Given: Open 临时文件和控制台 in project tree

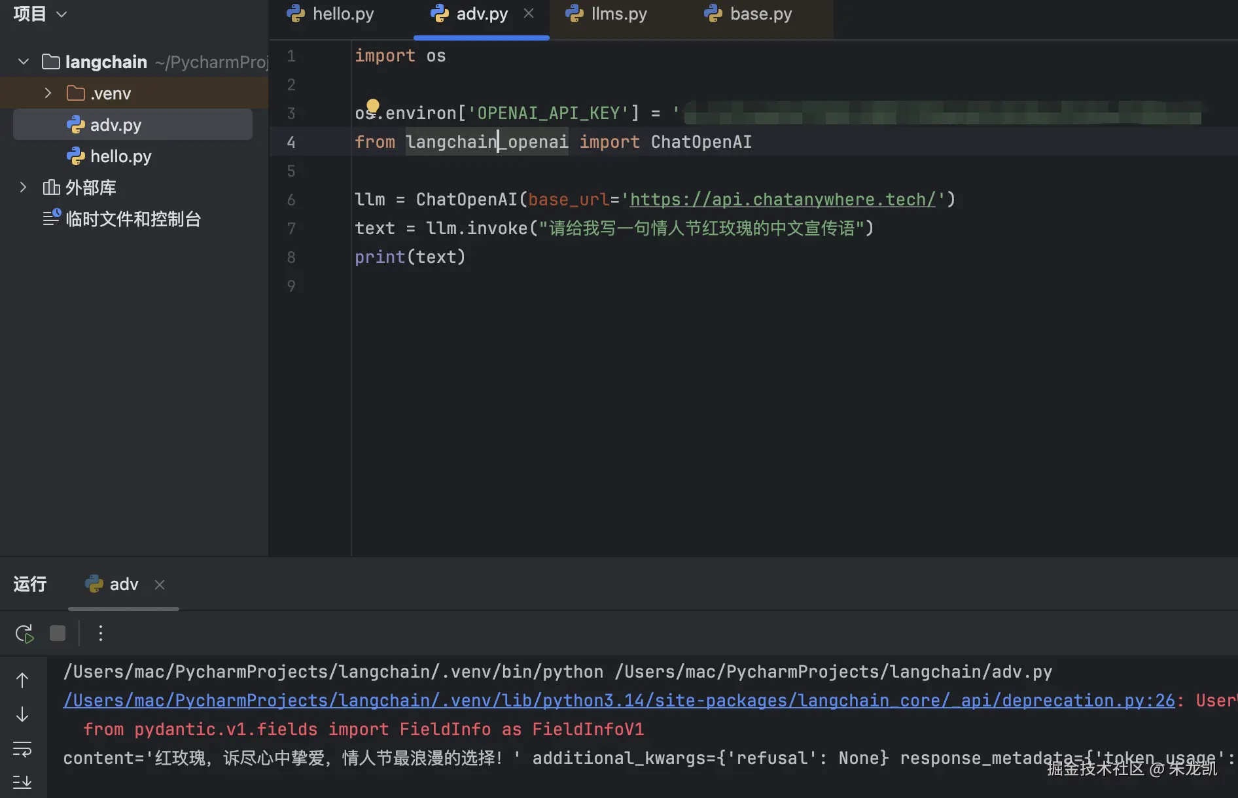Looking at the screenshot, I should point(132,219).
